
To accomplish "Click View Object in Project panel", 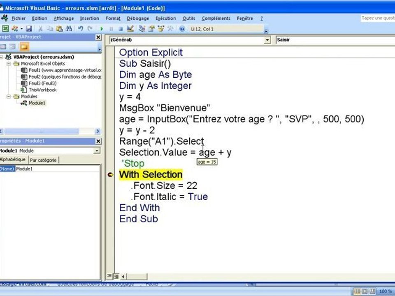I will [12, 47].
